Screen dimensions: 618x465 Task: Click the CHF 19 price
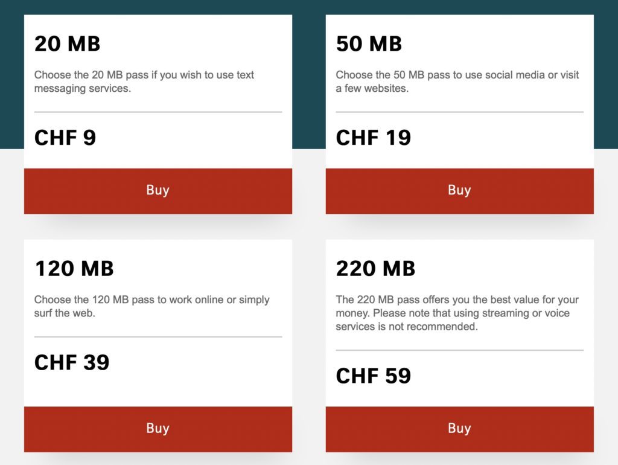pyautogui.click(x=374, y=138)
